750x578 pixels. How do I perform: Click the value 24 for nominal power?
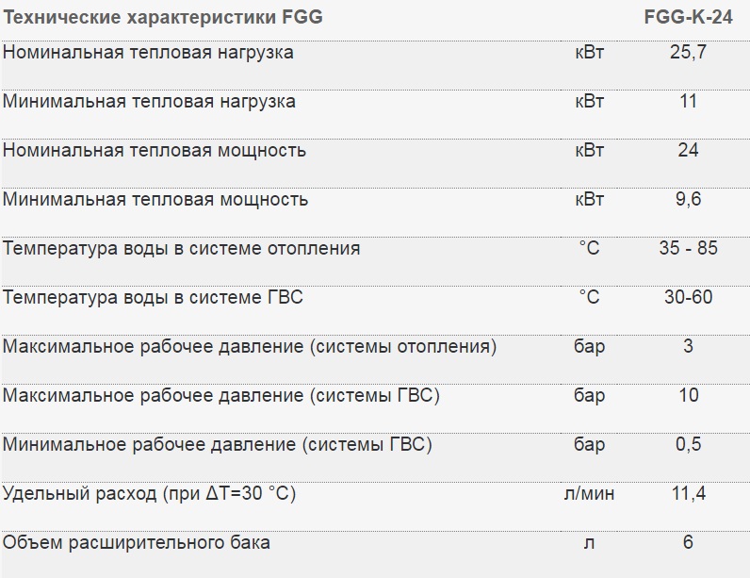(688, 151)
